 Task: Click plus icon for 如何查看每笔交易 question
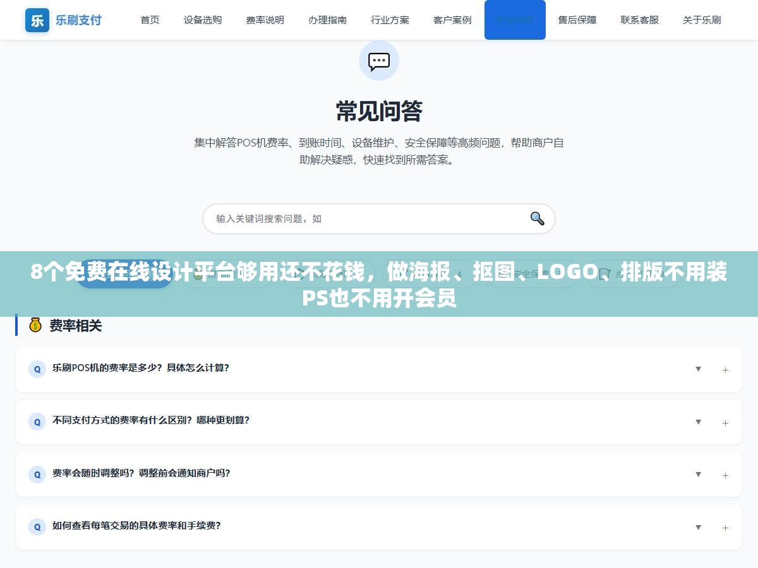pyautogui.click(x=725, y=528)
